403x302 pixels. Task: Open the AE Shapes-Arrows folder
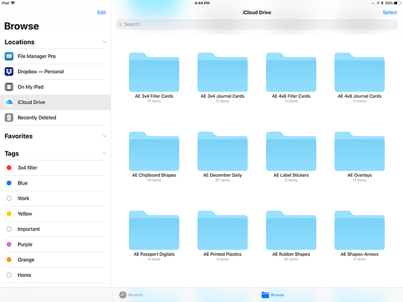[x=360, y=230]
